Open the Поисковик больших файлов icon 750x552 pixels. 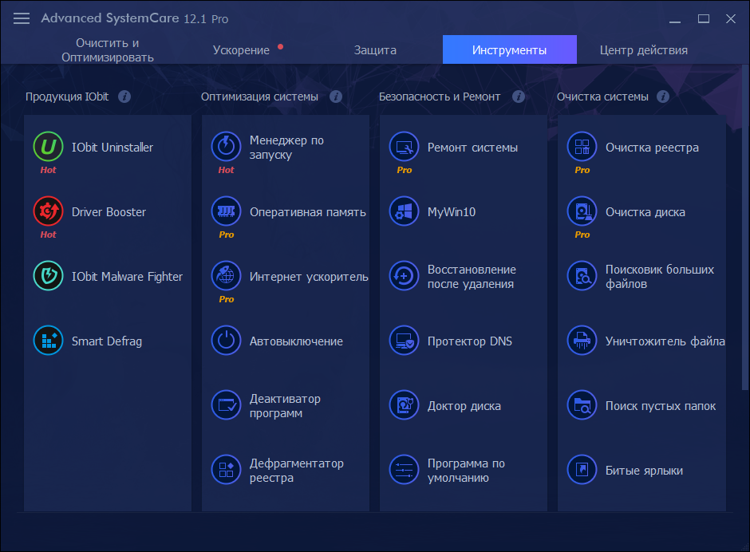pos(582,275)
